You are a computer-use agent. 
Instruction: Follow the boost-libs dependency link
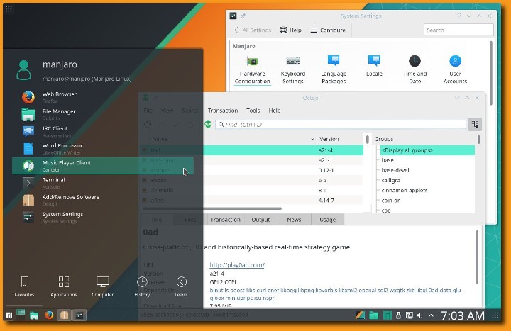click(x=243, y=290)
